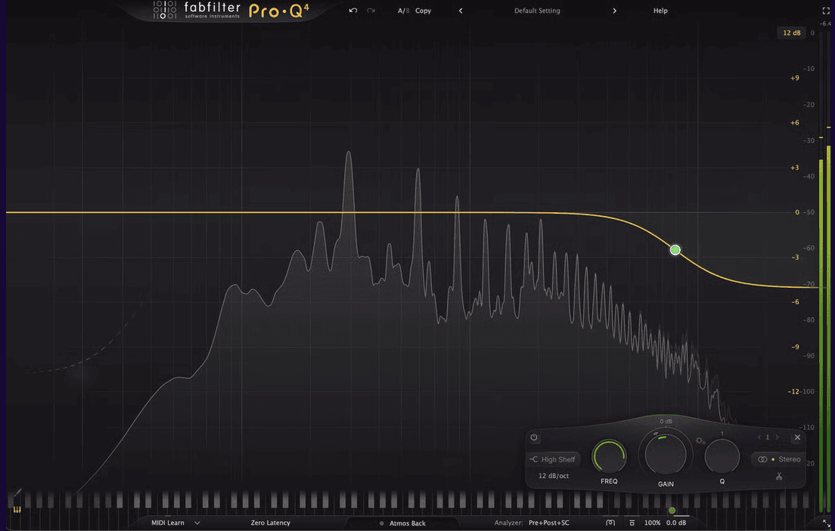Click the 0.0 dB output level value
Screen dimensions: 835x531
coord(676,523)
